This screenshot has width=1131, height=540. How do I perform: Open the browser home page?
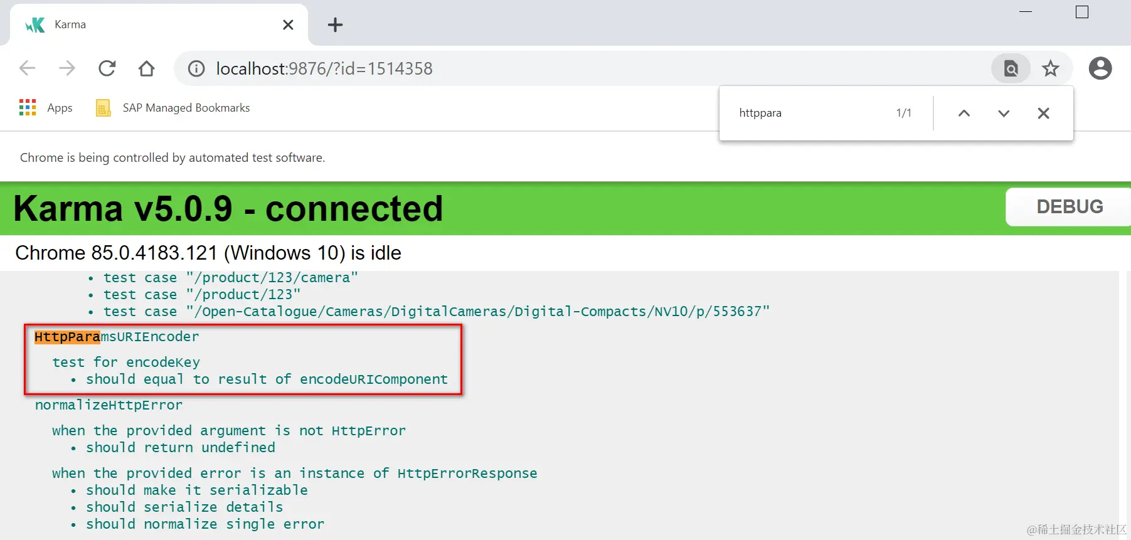click(147, 68)
